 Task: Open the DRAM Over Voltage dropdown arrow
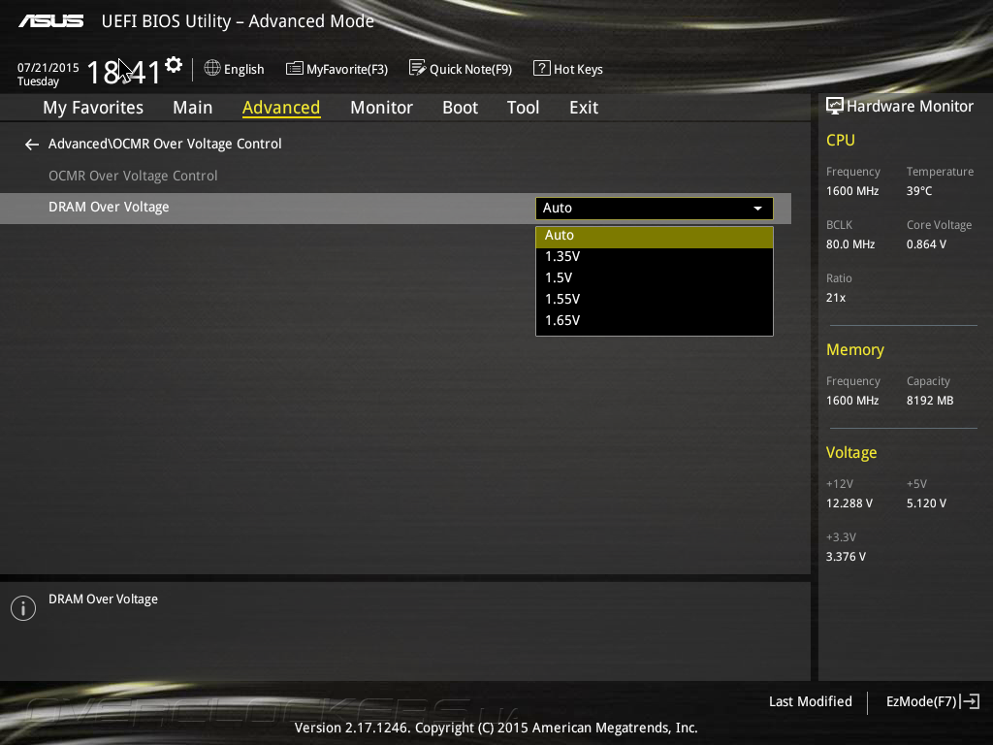click(x=757, y=209)
